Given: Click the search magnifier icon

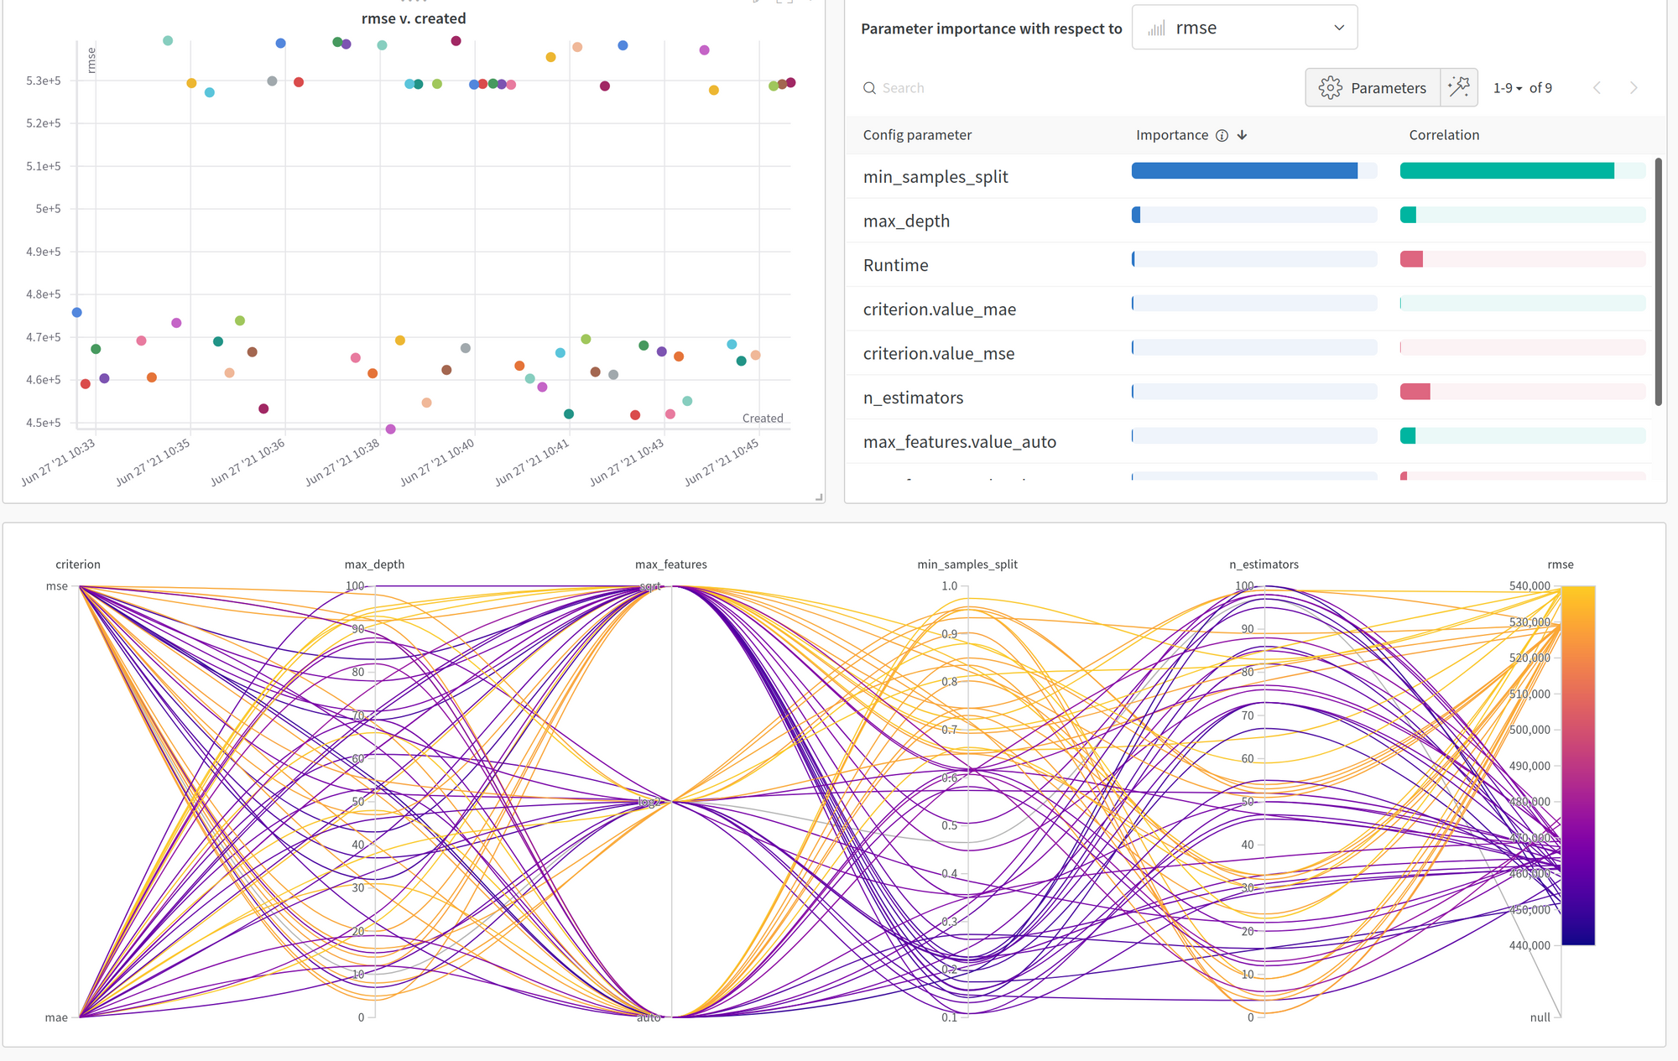Looking at the screenshot, I should pyautogui.click(x=869, y=88).
